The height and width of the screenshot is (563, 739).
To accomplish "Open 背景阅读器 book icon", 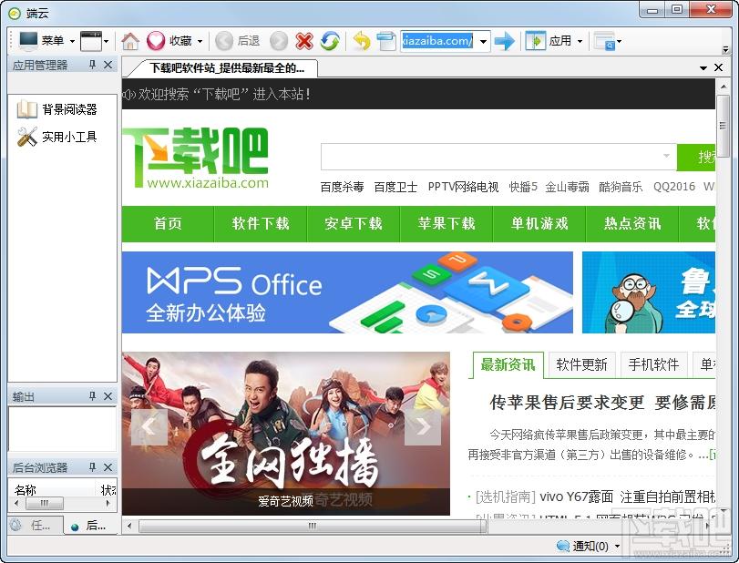I will point(26,109).
